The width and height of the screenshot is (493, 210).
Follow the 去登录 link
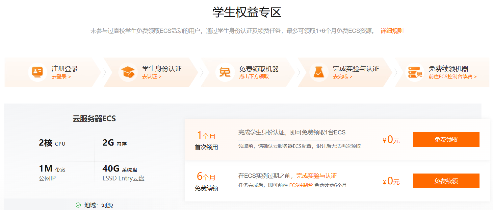[61, 77]
